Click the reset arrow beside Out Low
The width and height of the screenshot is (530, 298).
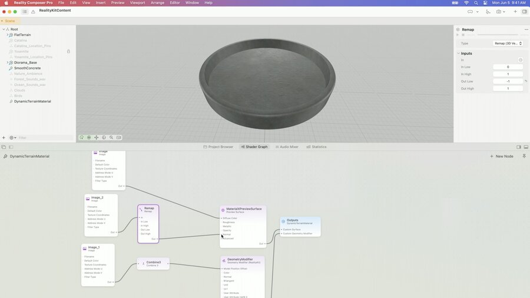(526, 81)
